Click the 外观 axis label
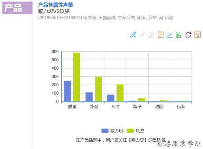Viewport: 203px width, 149px height. 94,107
